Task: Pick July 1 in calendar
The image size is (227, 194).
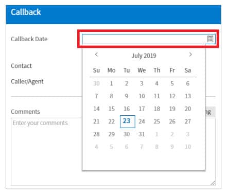Action: pos(111,83)
